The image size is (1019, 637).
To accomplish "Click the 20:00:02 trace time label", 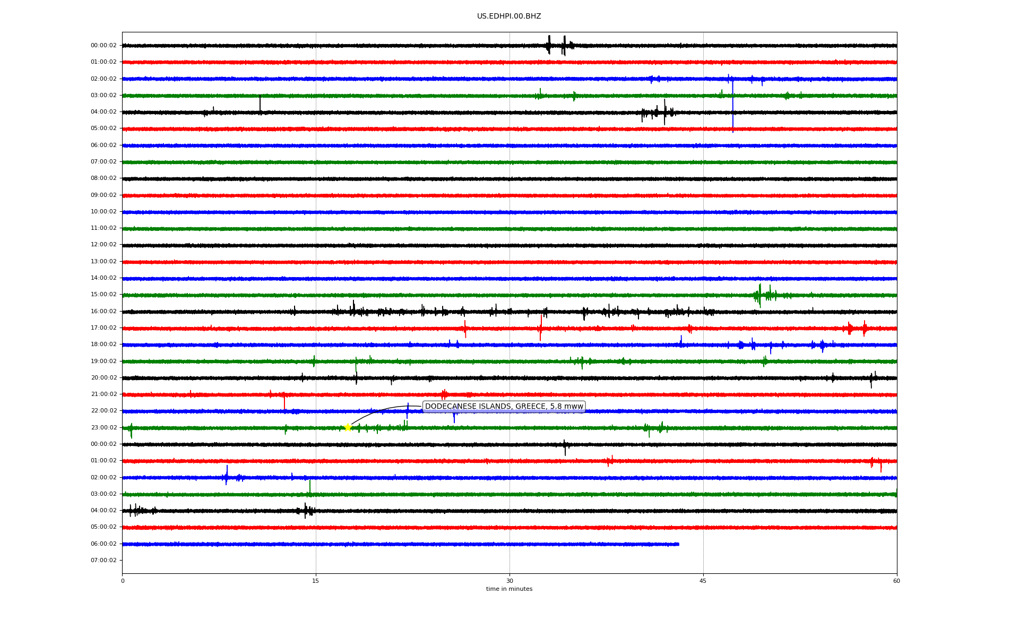I will tap(103, 377).
